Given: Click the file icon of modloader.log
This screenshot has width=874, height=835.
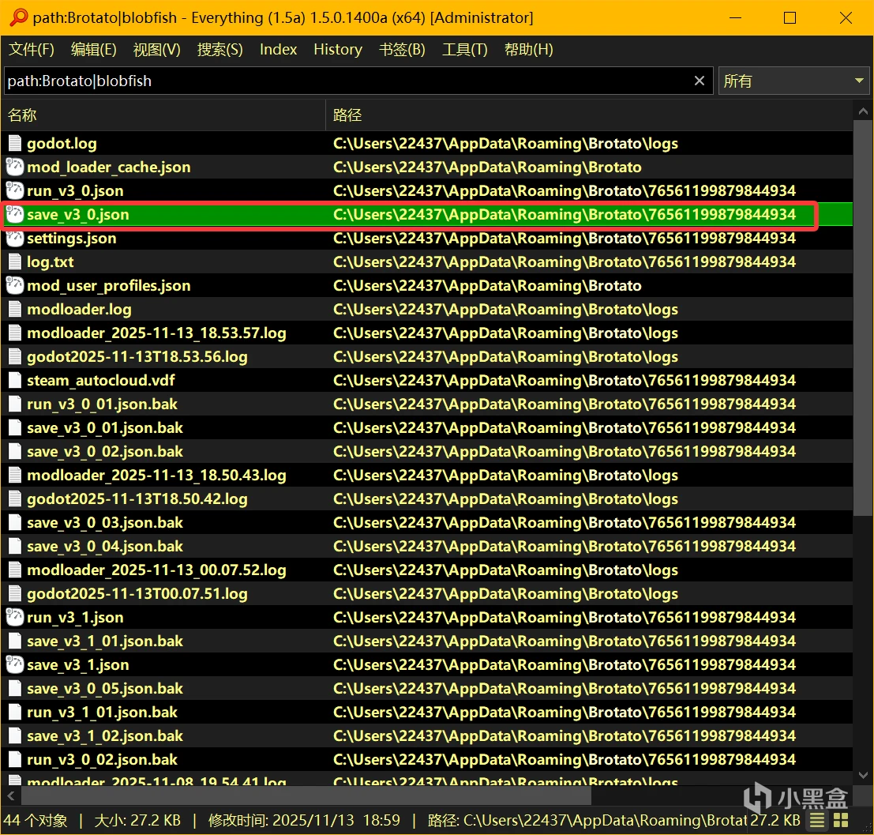Looking at the screenshot, I should click(x=15, y=309).
